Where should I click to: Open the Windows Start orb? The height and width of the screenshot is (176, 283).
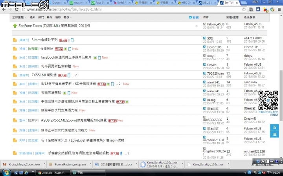click(x=6, y=172)
